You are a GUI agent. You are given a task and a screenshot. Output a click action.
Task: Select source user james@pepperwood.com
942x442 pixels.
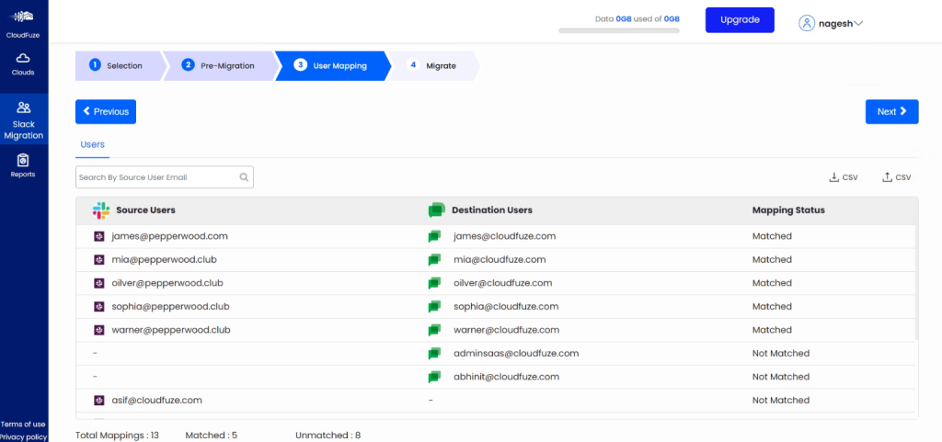(x=170, y=236)
